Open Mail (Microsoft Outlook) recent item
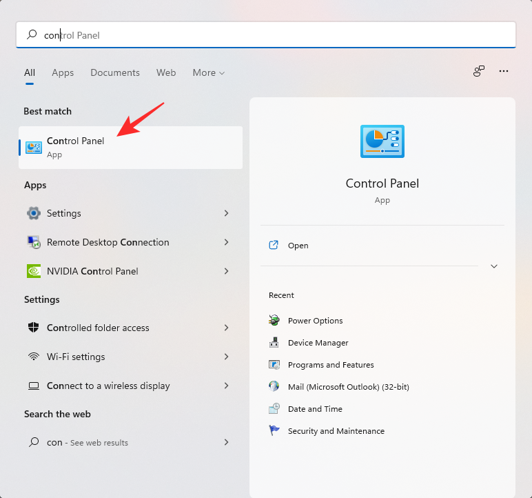Viewport: 532px width, 498px height. pos(348,387)
